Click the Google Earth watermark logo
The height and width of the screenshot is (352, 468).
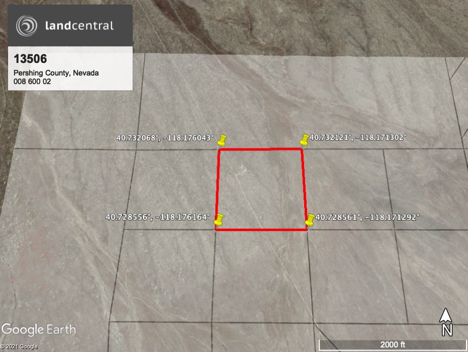39,330
